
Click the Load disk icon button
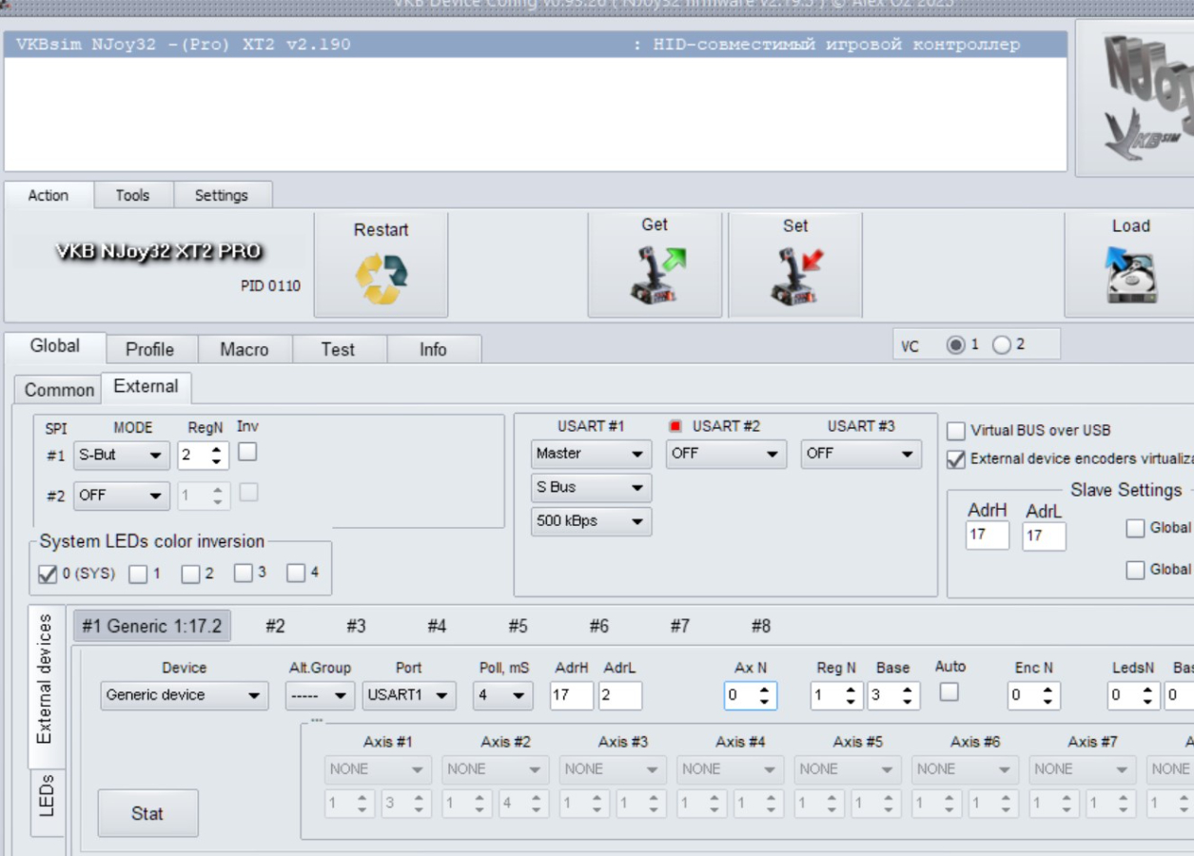tap(1130, 276)
